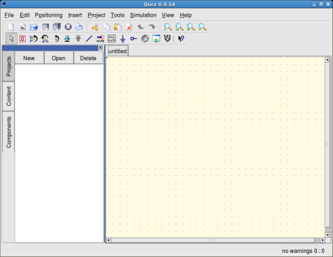The height and width of the screenshot is (257, 333).
Task: Print the document
Action: click(79, 27)
